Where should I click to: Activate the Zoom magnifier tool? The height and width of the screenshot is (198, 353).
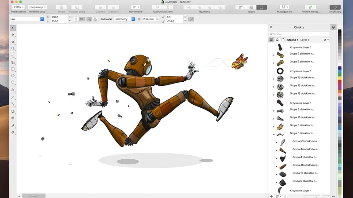coord(13,49)
